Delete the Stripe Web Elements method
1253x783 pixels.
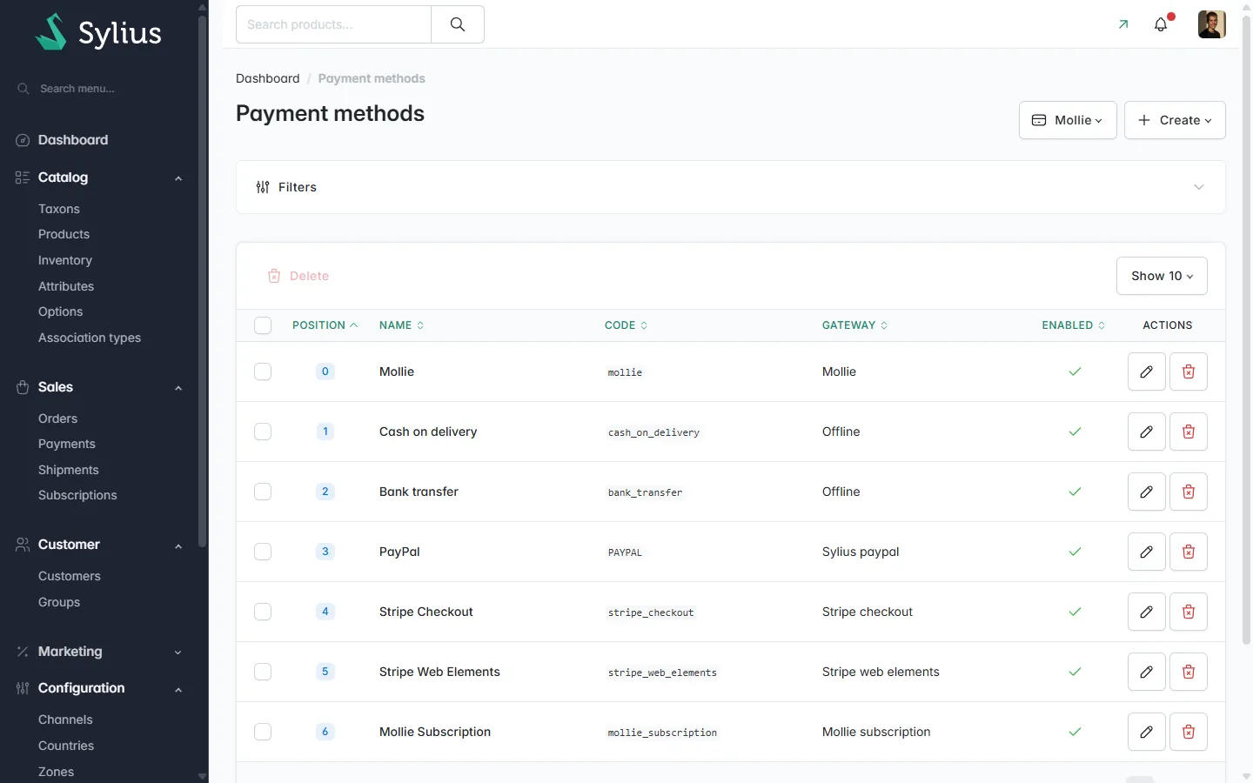pyautogui.click(x=1189, y=672)
